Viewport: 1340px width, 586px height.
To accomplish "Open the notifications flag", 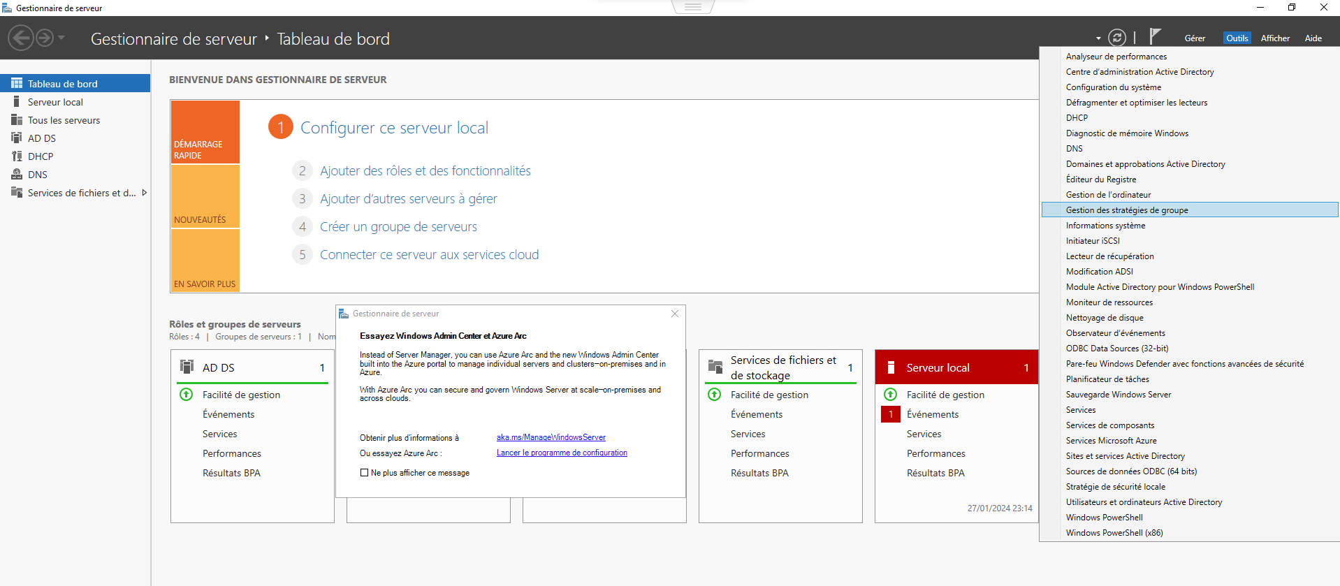I will (x=1155, y=36).
